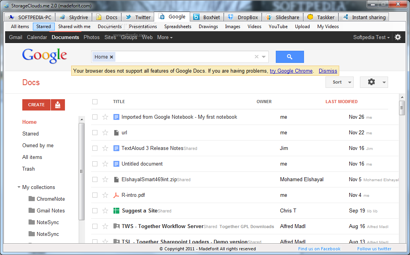Click the CREATE button
Screen dimensions: 410x255
pos(36,105)
